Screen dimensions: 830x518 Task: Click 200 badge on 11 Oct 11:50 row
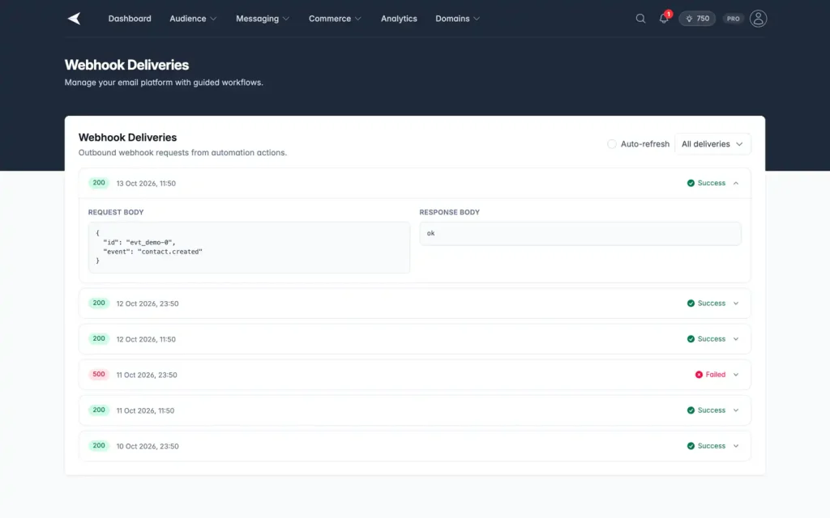pyautogui.click(x=99, y=410)
